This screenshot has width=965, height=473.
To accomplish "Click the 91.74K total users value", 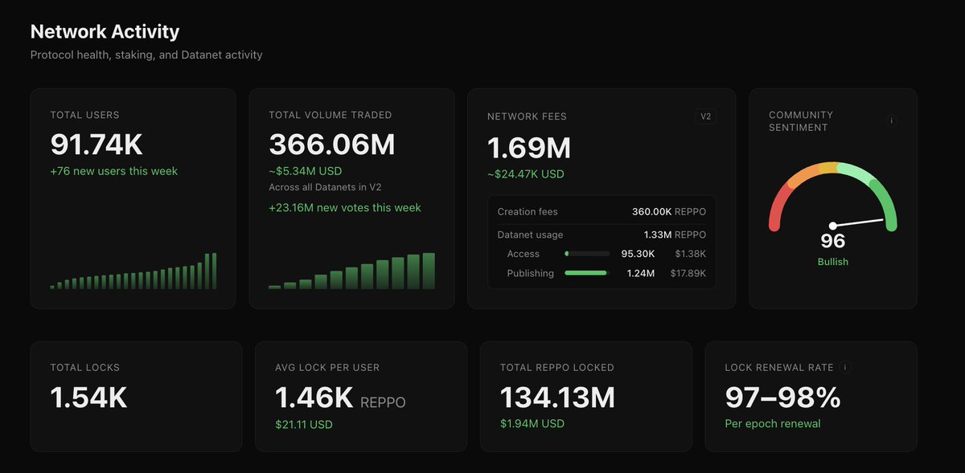I will [96, 145].
